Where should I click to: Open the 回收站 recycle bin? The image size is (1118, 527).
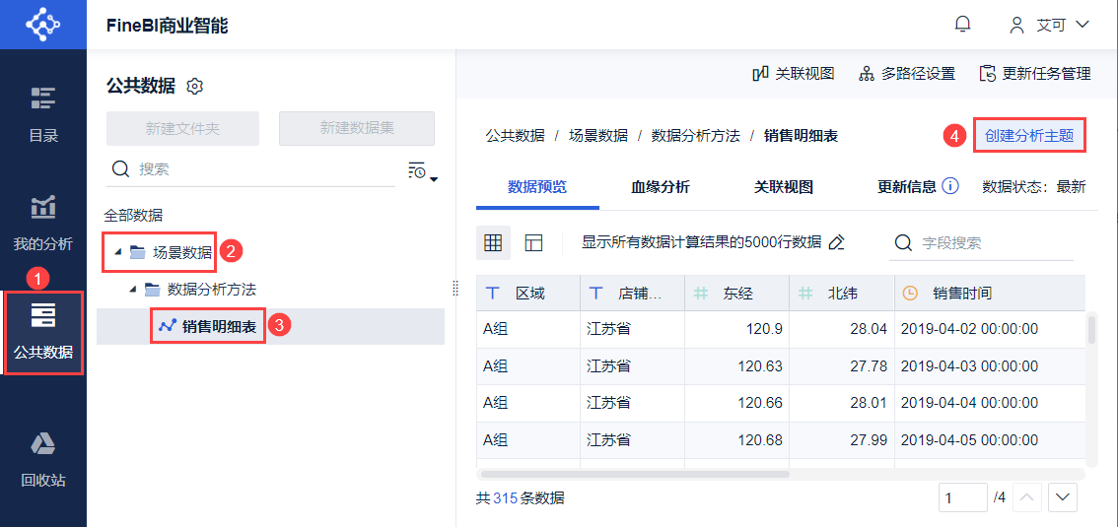click(42, 460)
